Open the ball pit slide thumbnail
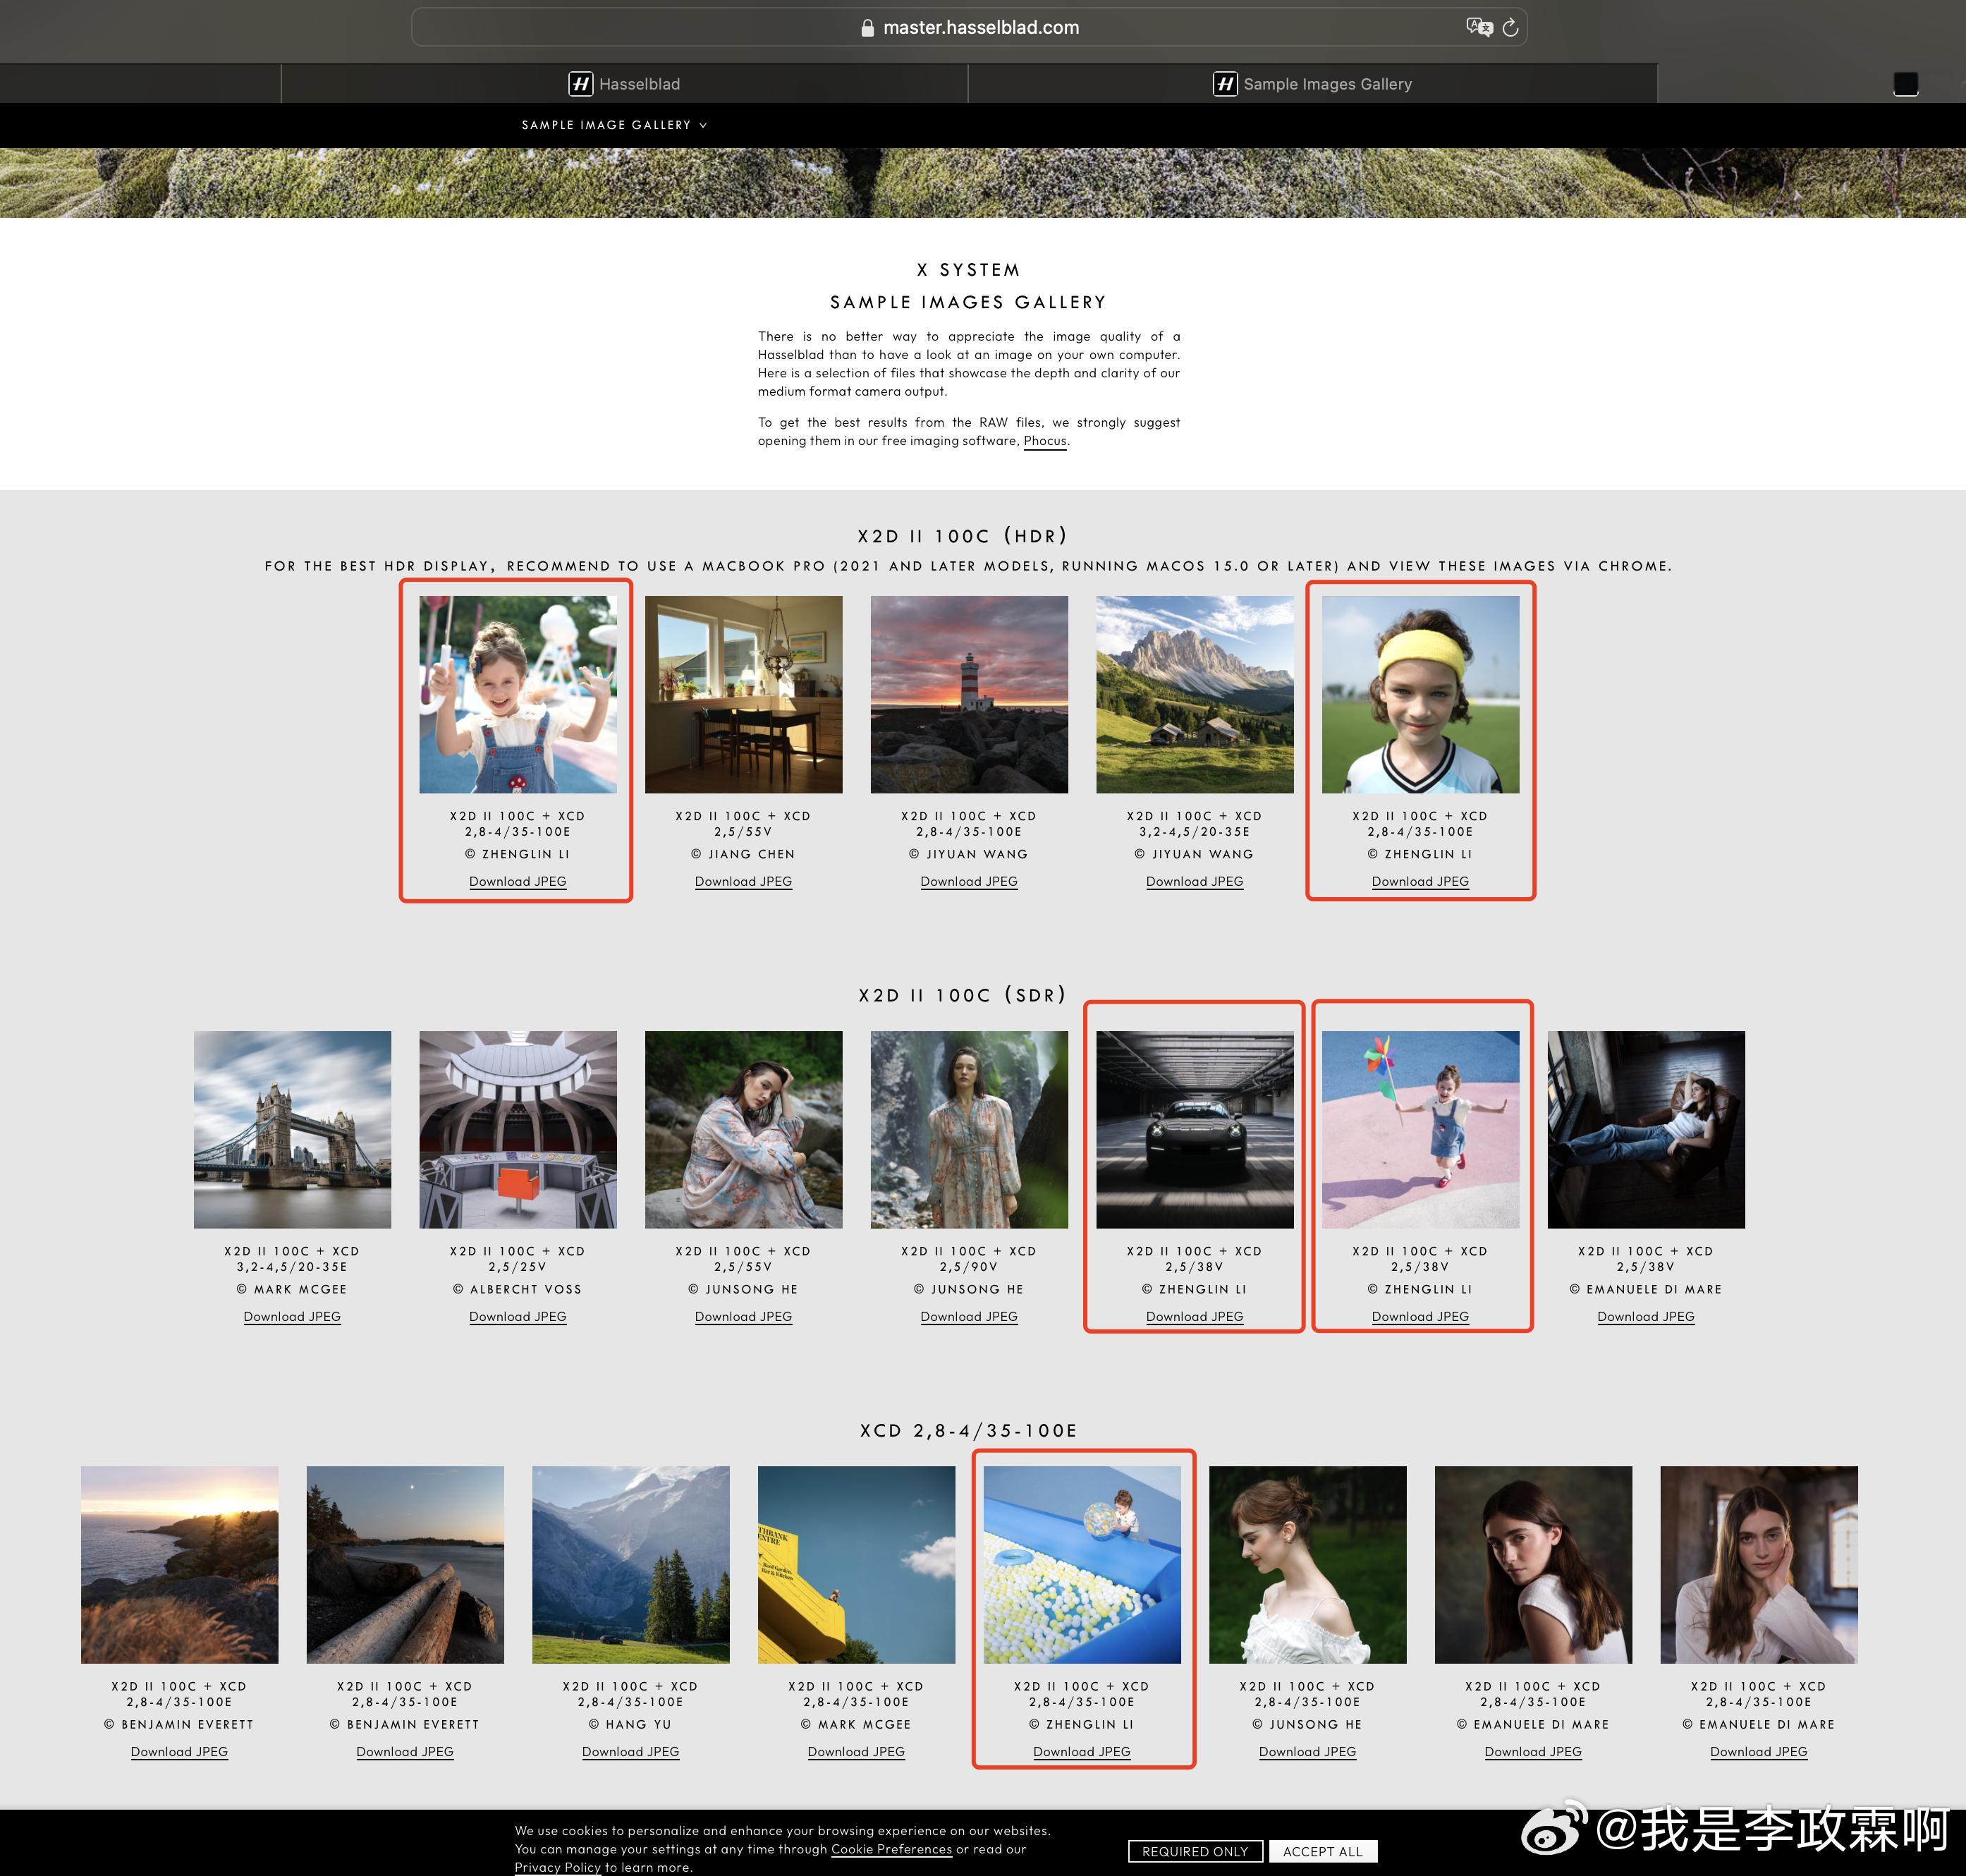 click(x=1082, y=1565)
